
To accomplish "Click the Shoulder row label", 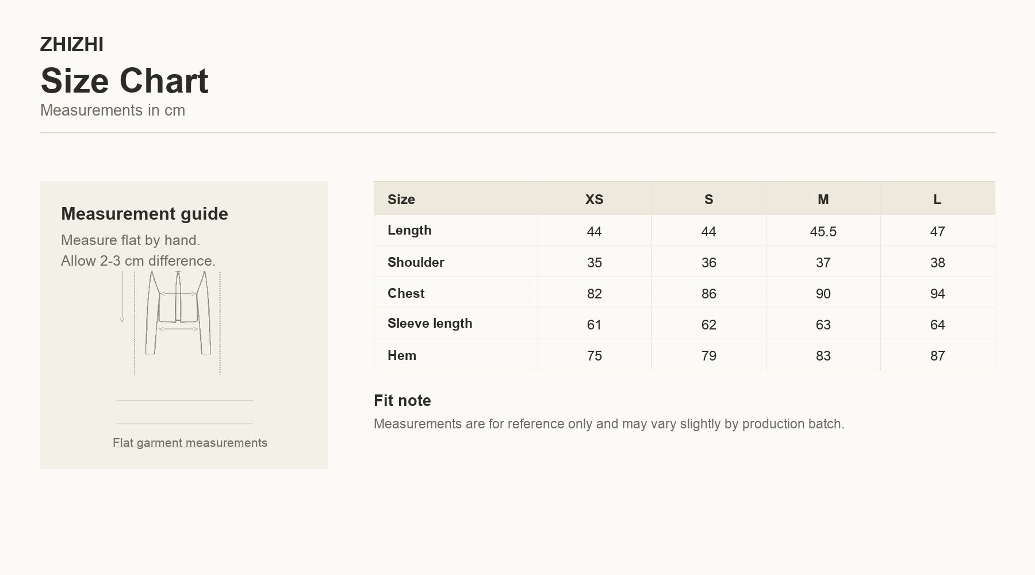I will 416,262.
